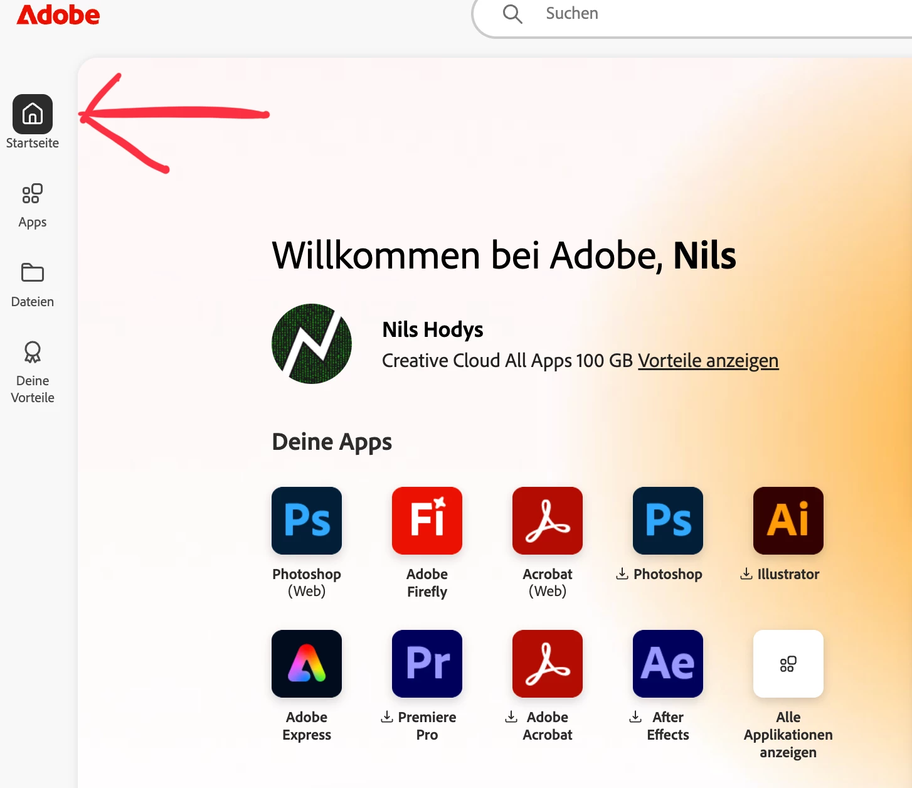Open Alle Applikationen anzeigen tile
The width and height of the screenshot is (912, 788).
click(788, 664)
